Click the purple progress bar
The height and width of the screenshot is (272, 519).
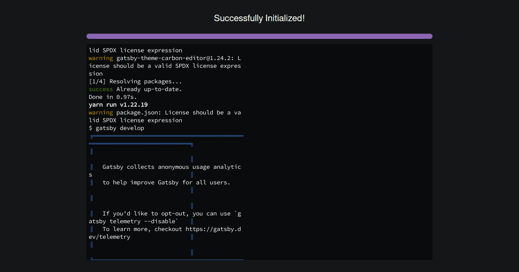click(259, 36)
